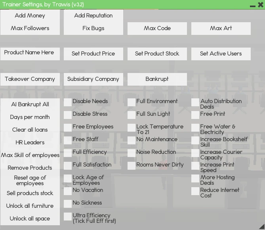This screenshot has height=230, width=265.
Task: Click Reset age of employees button
Action: [30, 180]
